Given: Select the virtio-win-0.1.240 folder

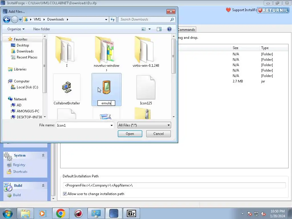Looking at the screenshot, I should [x=146, y=51].
